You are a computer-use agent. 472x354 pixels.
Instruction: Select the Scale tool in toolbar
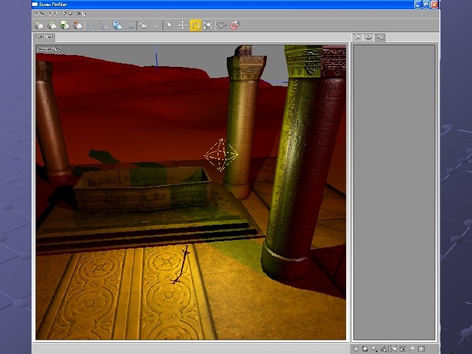click(208, 26)
